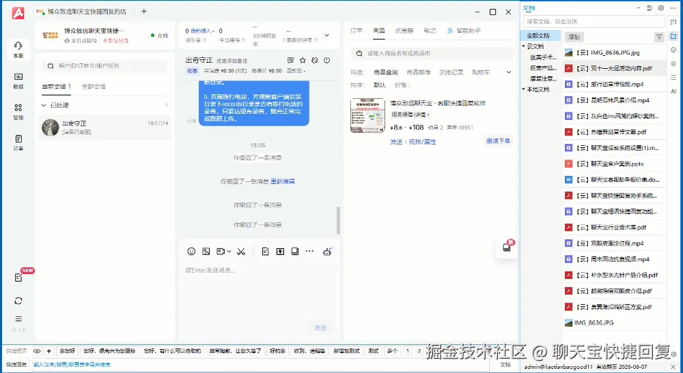Click the notes icon with NEW badge
Image resolution: width=683 pixels, height=373 pixels.
point(18,278)
